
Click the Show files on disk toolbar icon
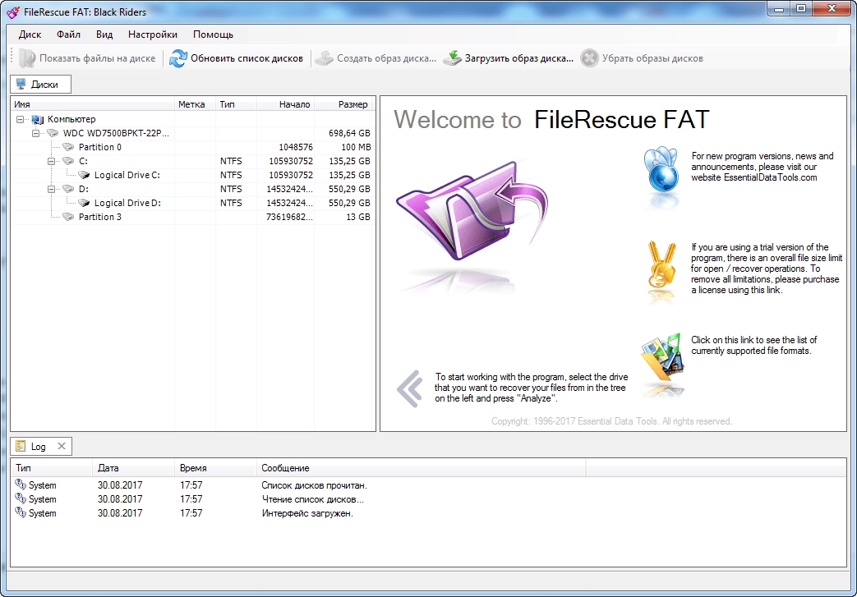pyautogui.click(x=27, y=58)
